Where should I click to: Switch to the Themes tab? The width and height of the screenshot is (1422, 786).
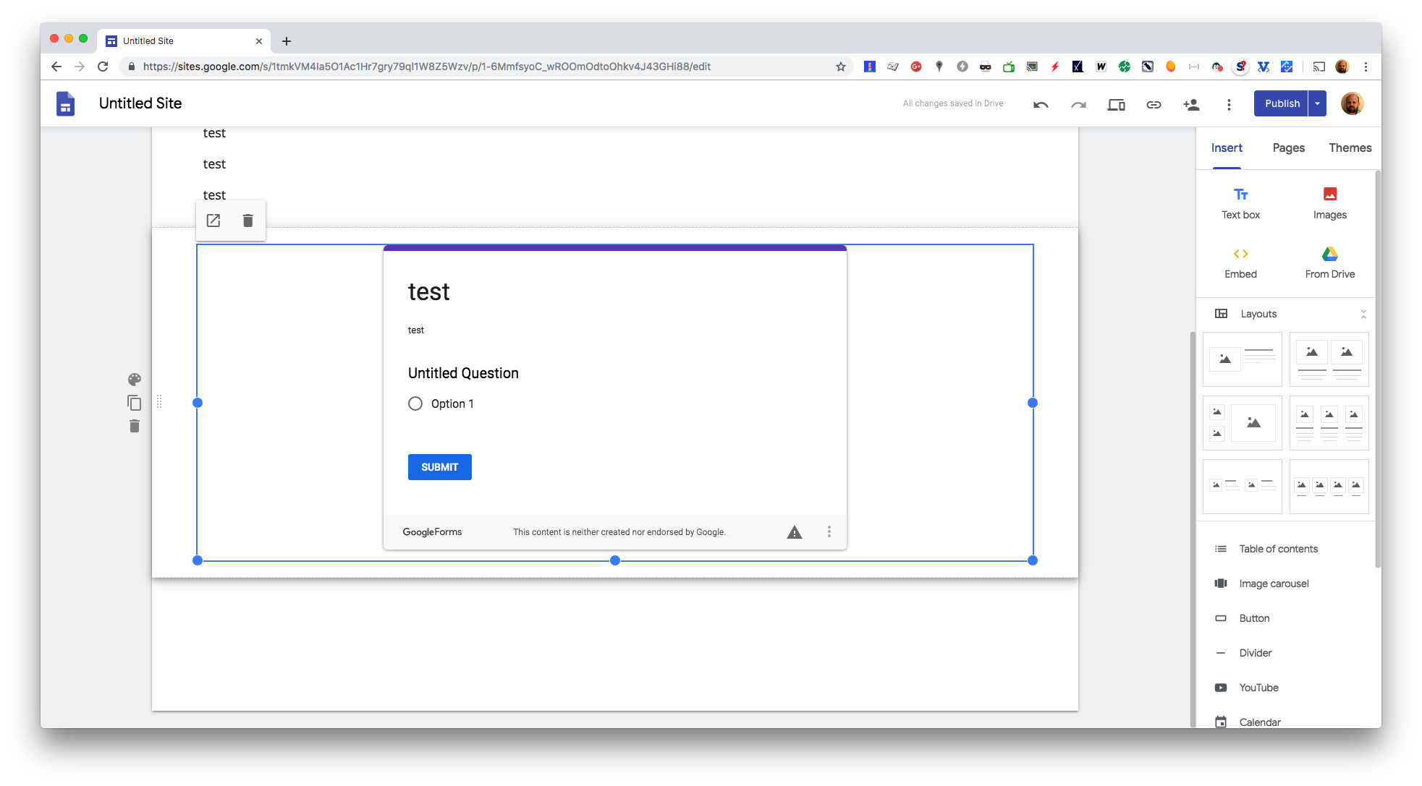click(1349, 148)
